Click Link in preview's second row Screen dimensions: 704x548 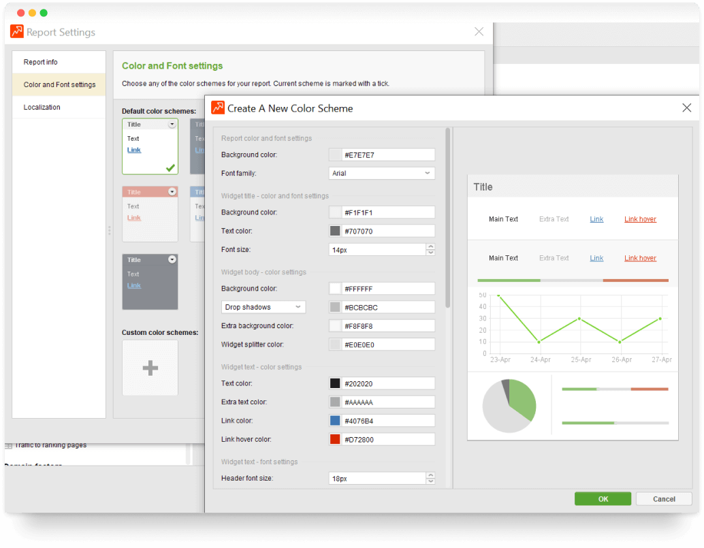[x=596, y=258]
